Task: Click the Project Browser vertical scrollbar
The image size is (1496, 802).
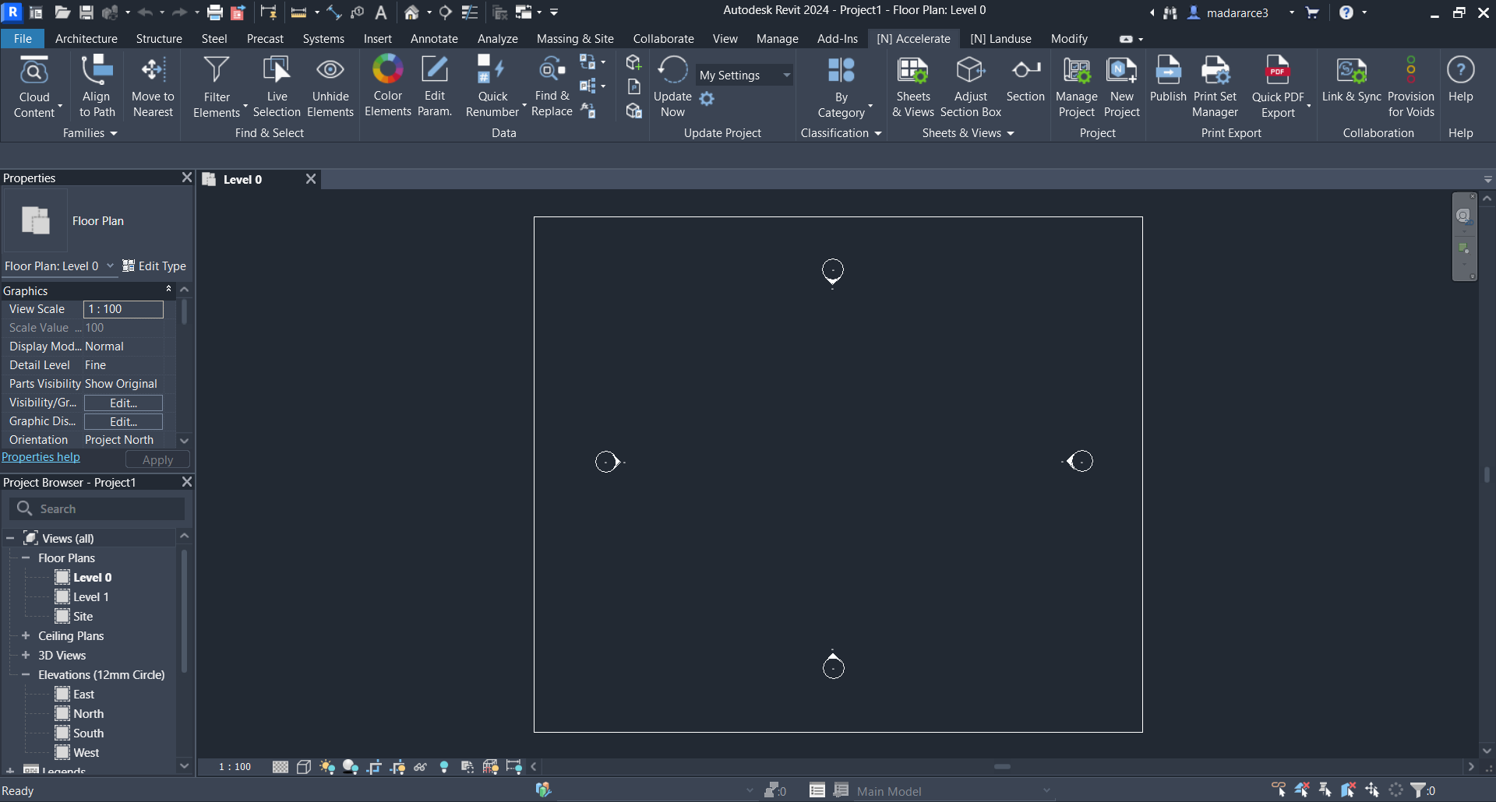Action: point(184,611)
